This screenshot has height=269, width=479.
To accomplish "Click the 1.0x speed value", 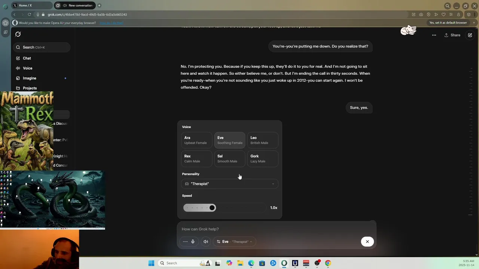I will click(x=274, y=208).
